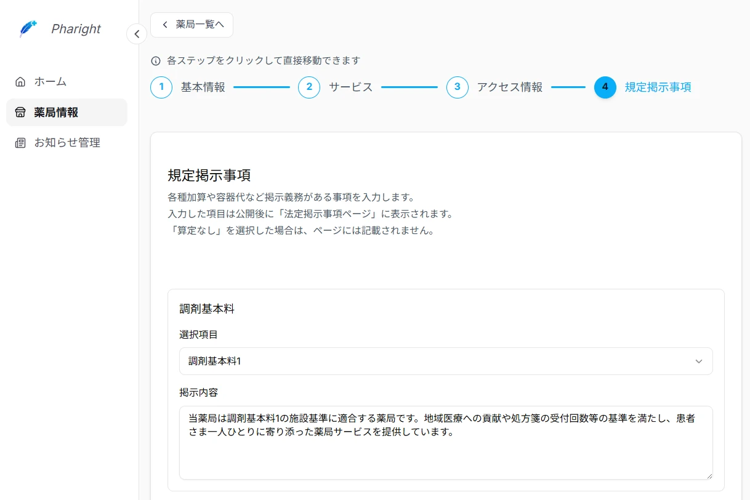Click the info icon beside the step hint
Image resolution: width=750 pixels, height=500 pixels.
pos(156,61)
